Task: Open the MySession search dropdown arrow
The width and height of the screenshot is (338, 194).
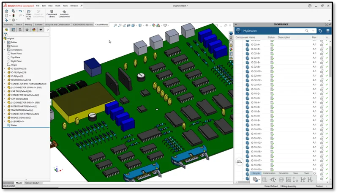Action: click(313, 31)
